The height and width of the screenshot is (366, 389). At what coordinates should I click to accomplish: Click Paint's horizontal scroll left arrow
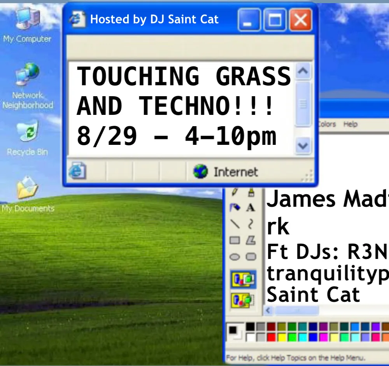pyautogui.click(x=268, y=310)
